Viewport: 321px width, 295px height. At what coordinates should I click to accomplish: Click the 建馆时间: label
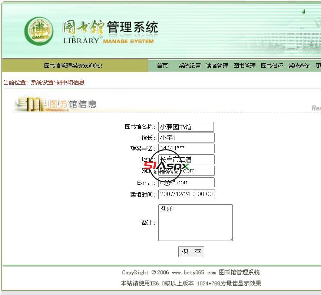[143, 194]
